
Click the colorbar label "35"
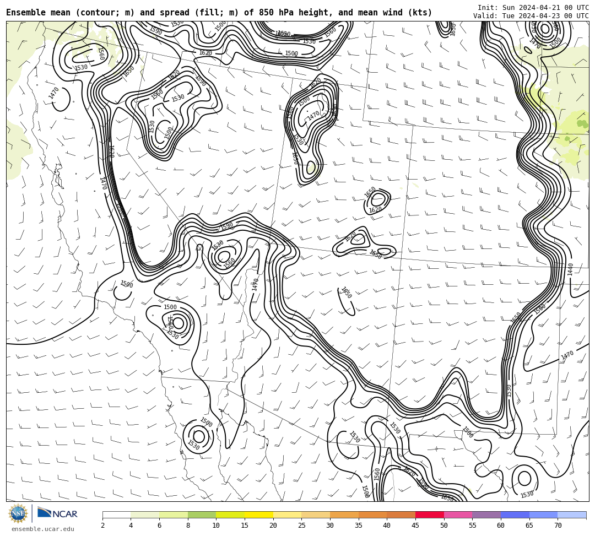(x=359, y=526)
